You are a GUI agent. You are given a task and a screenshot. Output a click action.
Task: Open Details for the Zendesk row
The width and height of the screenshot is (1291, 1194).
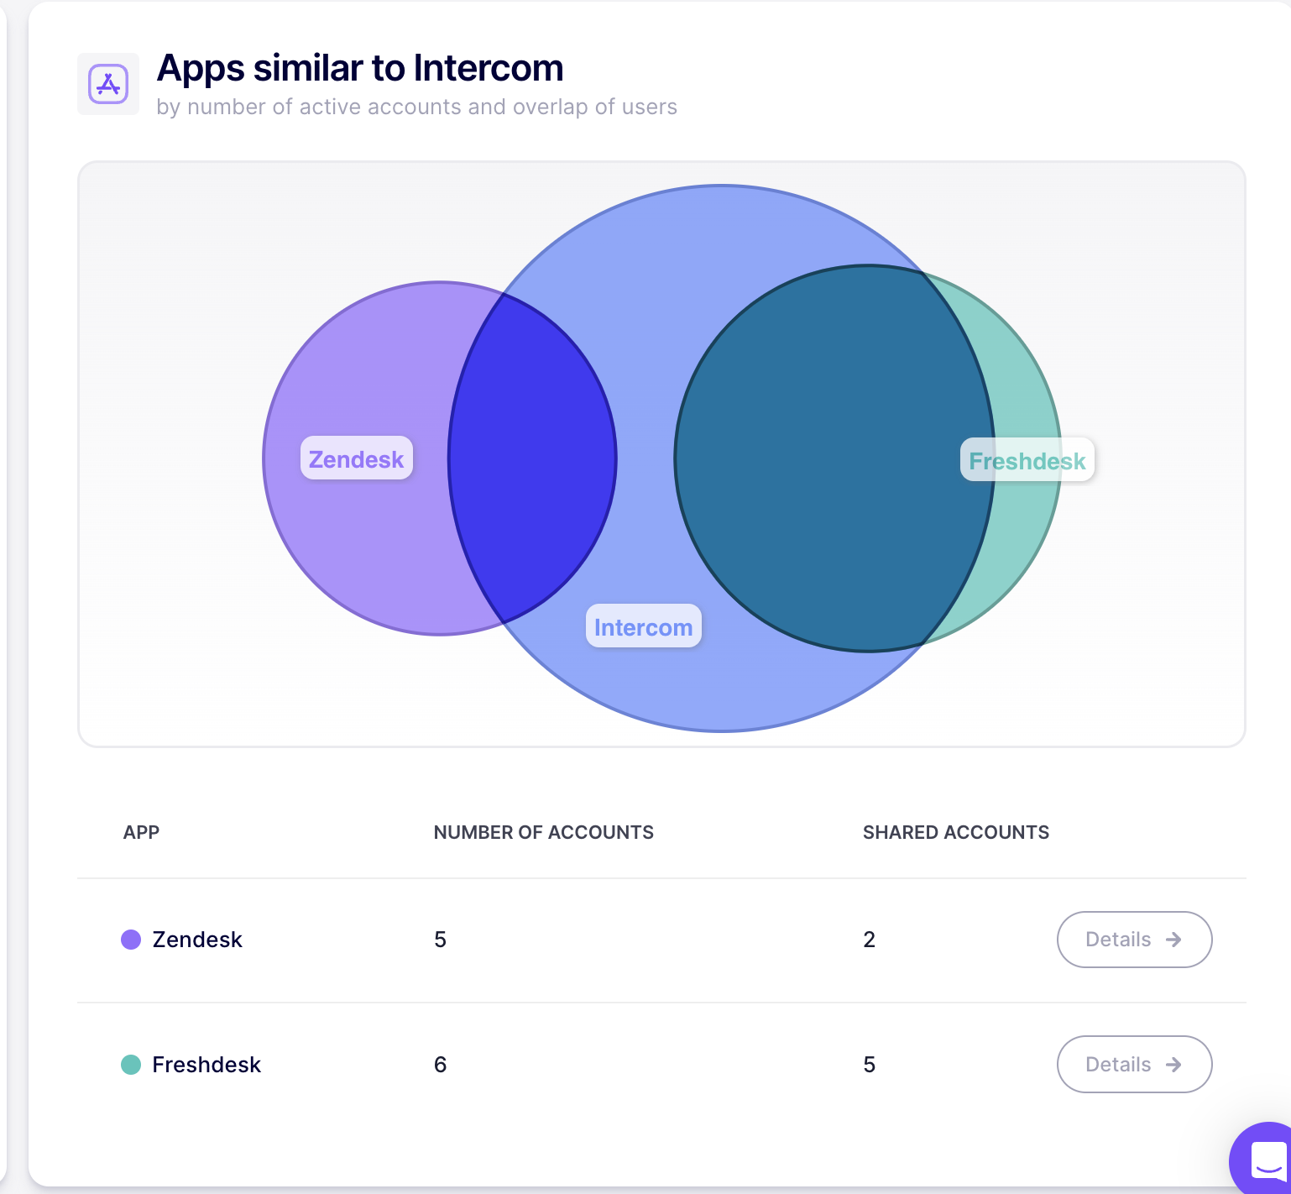coord(1134,940)
